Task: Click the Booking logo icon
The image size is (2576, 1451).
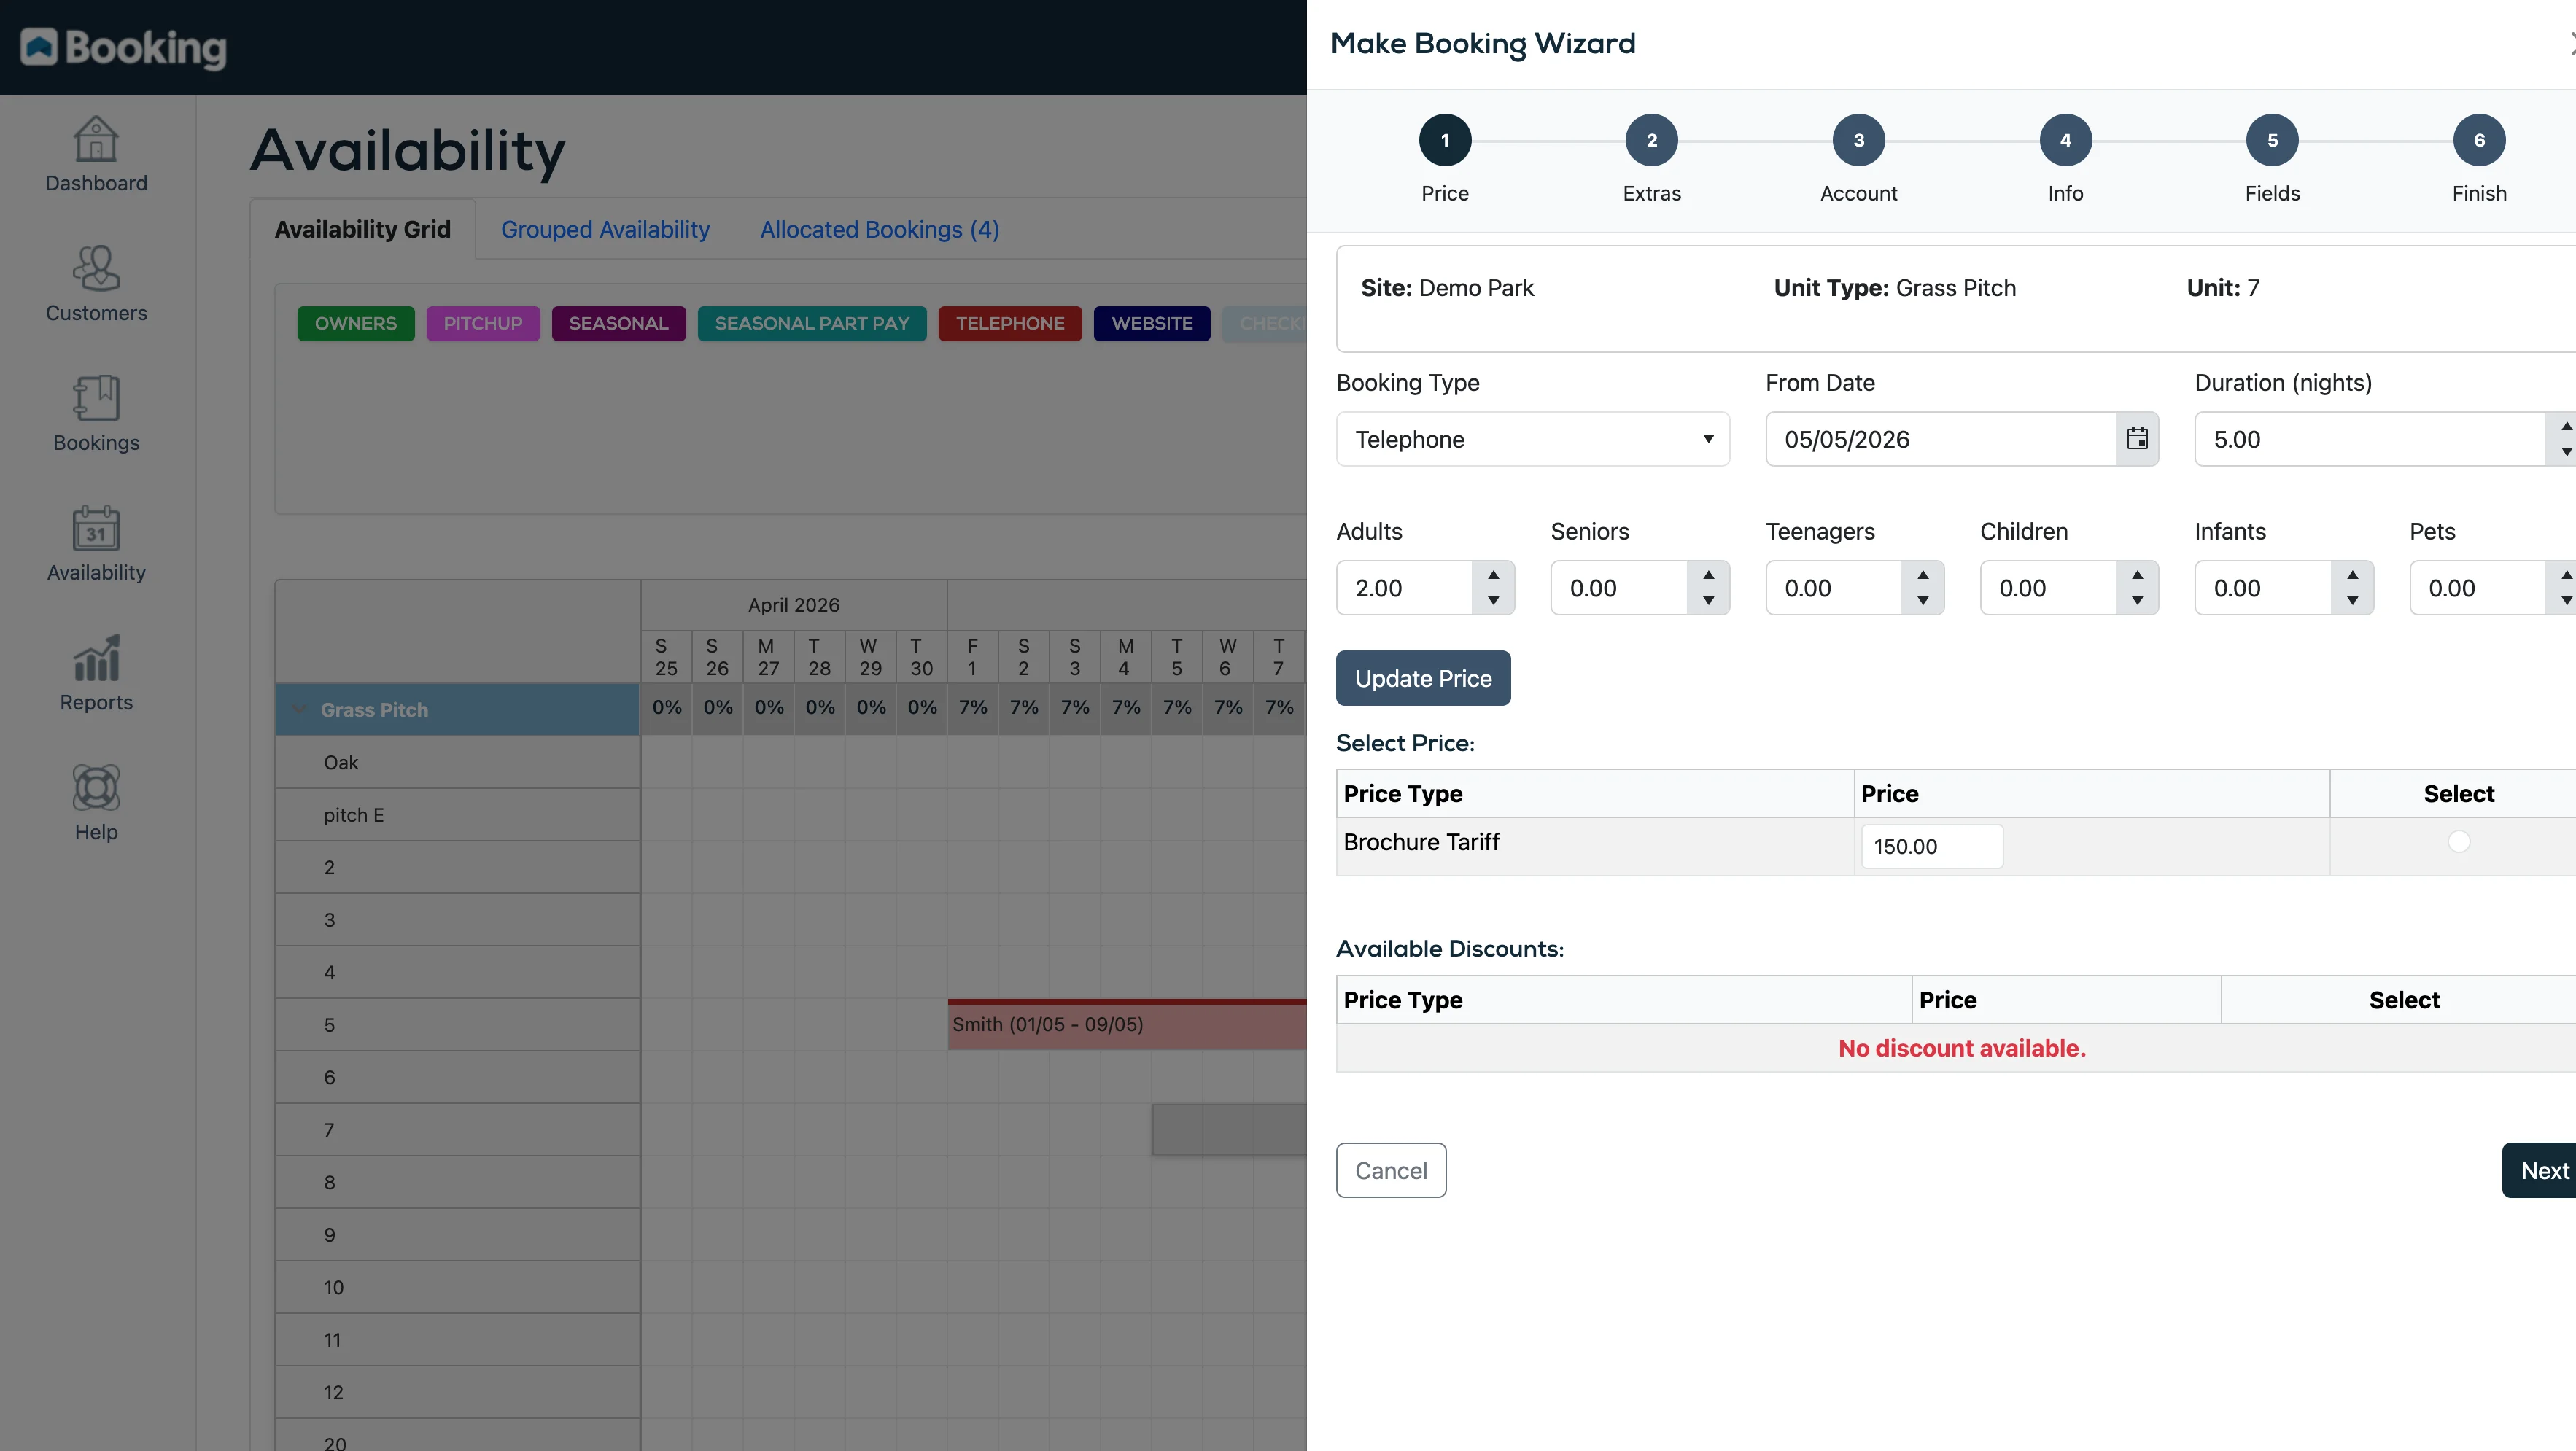Action: point(39,46)
